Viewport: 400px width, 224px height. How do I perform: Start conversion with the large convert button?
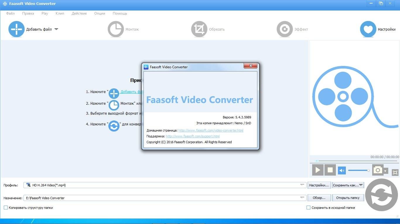[x=382, y=195]
